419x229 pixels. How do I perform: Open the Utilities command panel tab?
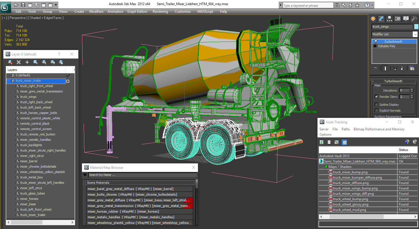click(414, 19)
